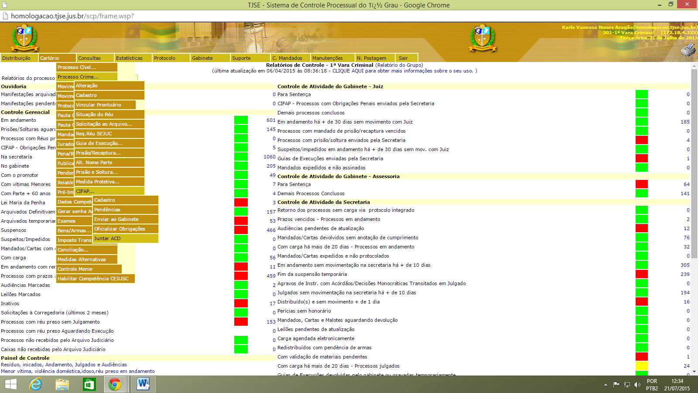Viewport: 698px width, 393px height.
Task: Choose Enviar ao Gabinete menu entry
Action: click(126, 219)
